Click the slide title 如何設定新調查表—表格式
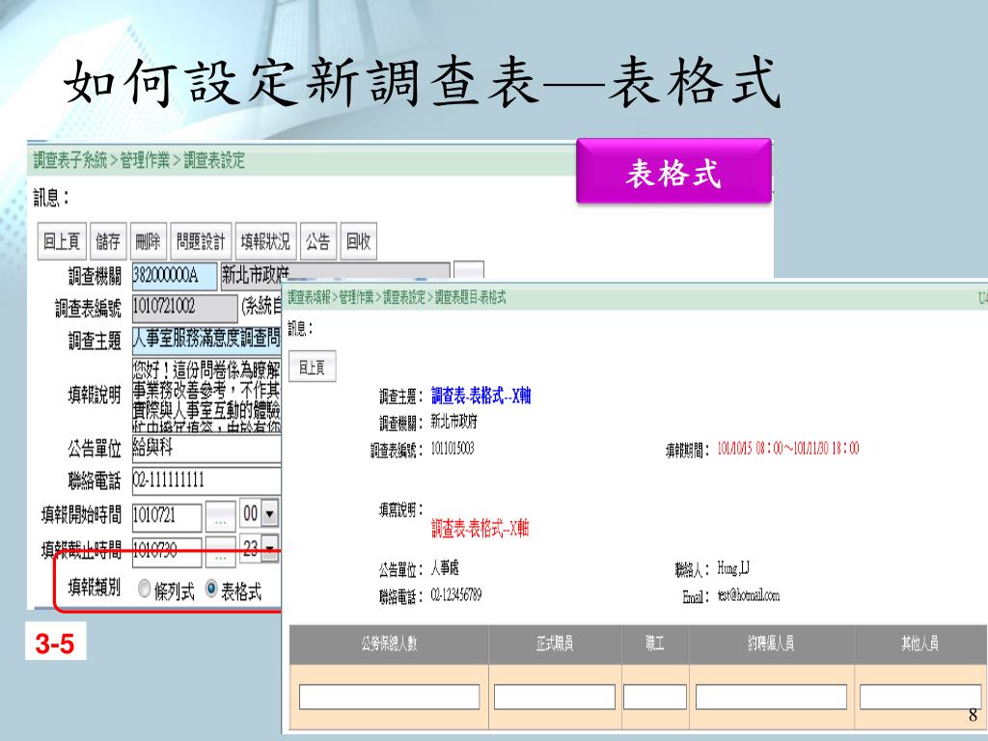Screen dimensions: 988x741 coord(423,82)
